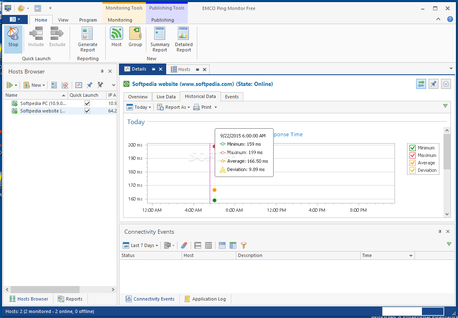Viewport: 458px width, 318px height.
Task: Close the Hosts Browser panel
Action: (x=110, y=71)
